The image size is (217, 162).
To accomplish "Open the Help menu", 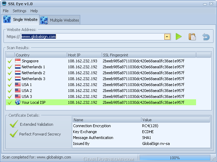I will [34, 11].
